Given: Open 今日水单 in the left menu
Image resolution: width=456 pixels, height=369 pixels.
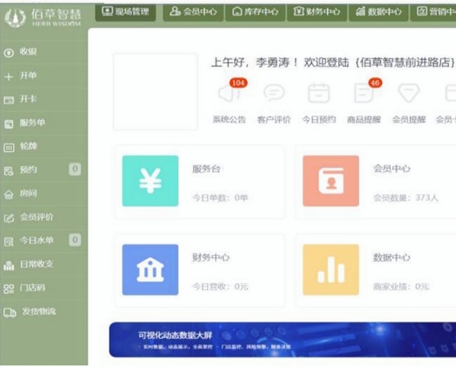Looking at the screenshot, I should pos(36,240).
